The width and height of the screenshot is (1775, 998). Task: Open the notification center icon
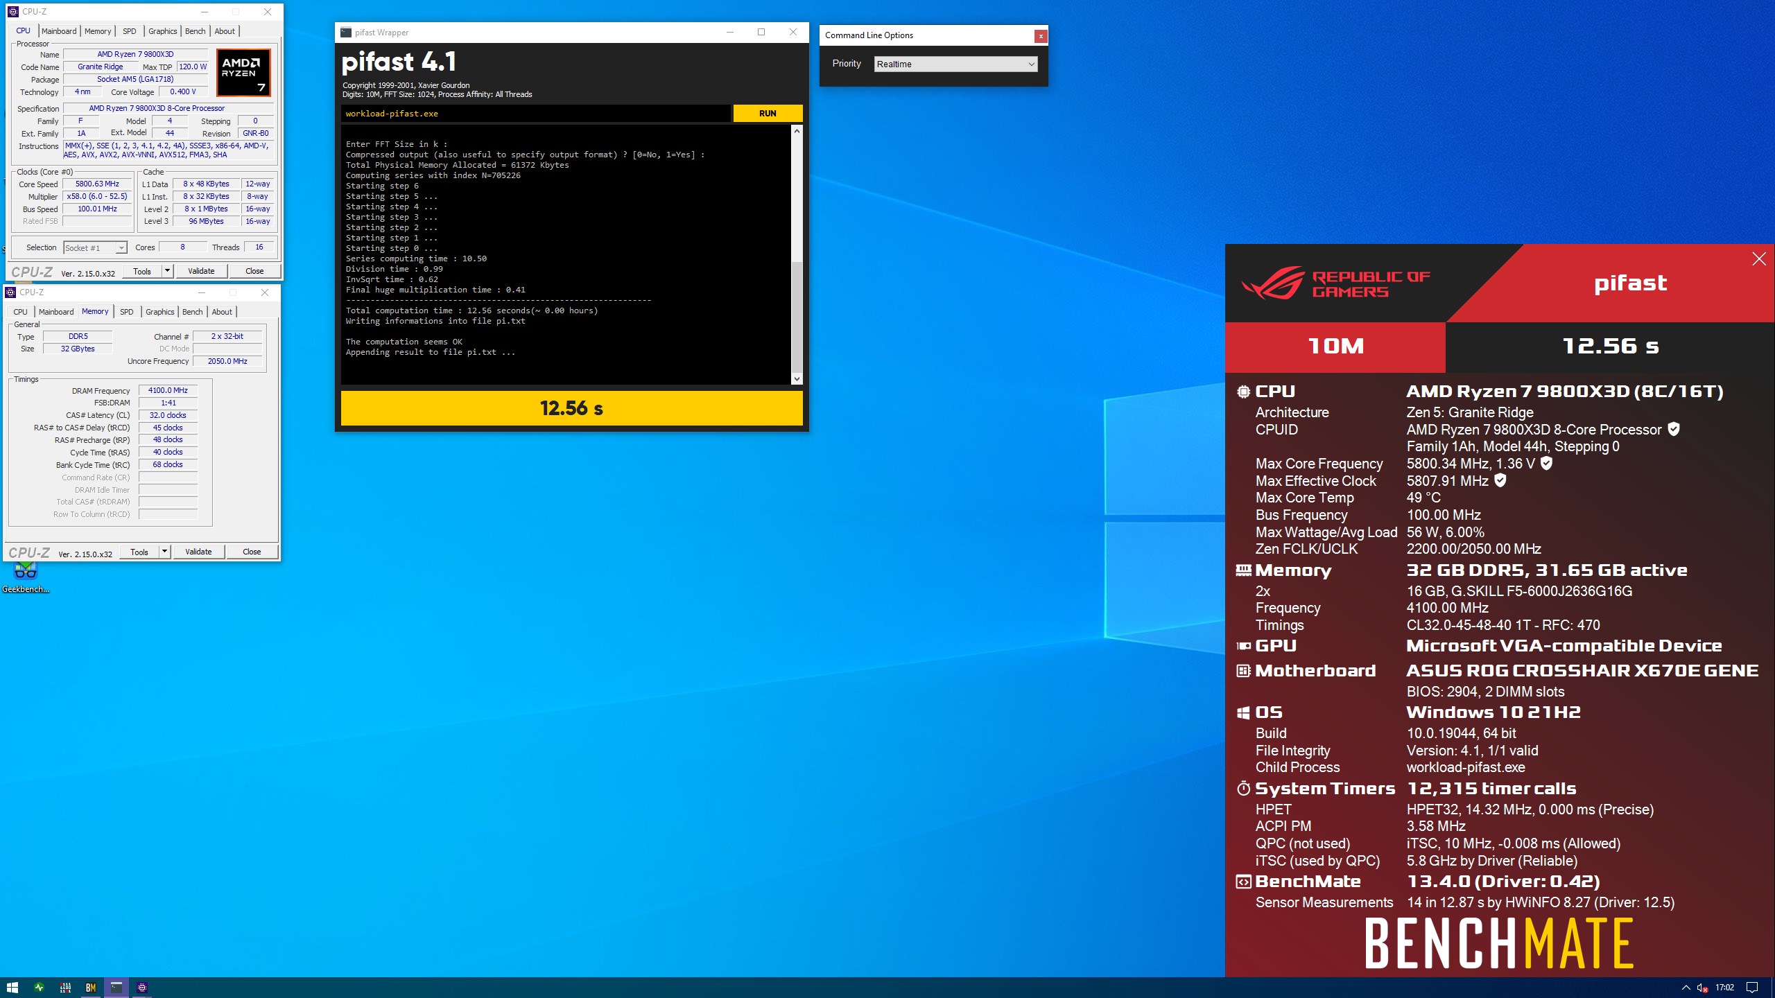click(x=1752, y=988)
